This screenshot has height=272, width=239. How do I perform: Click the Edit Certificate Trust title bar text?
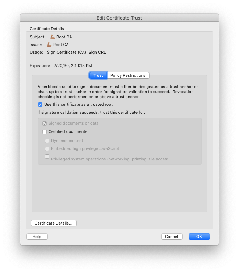(x=119, y=18)
